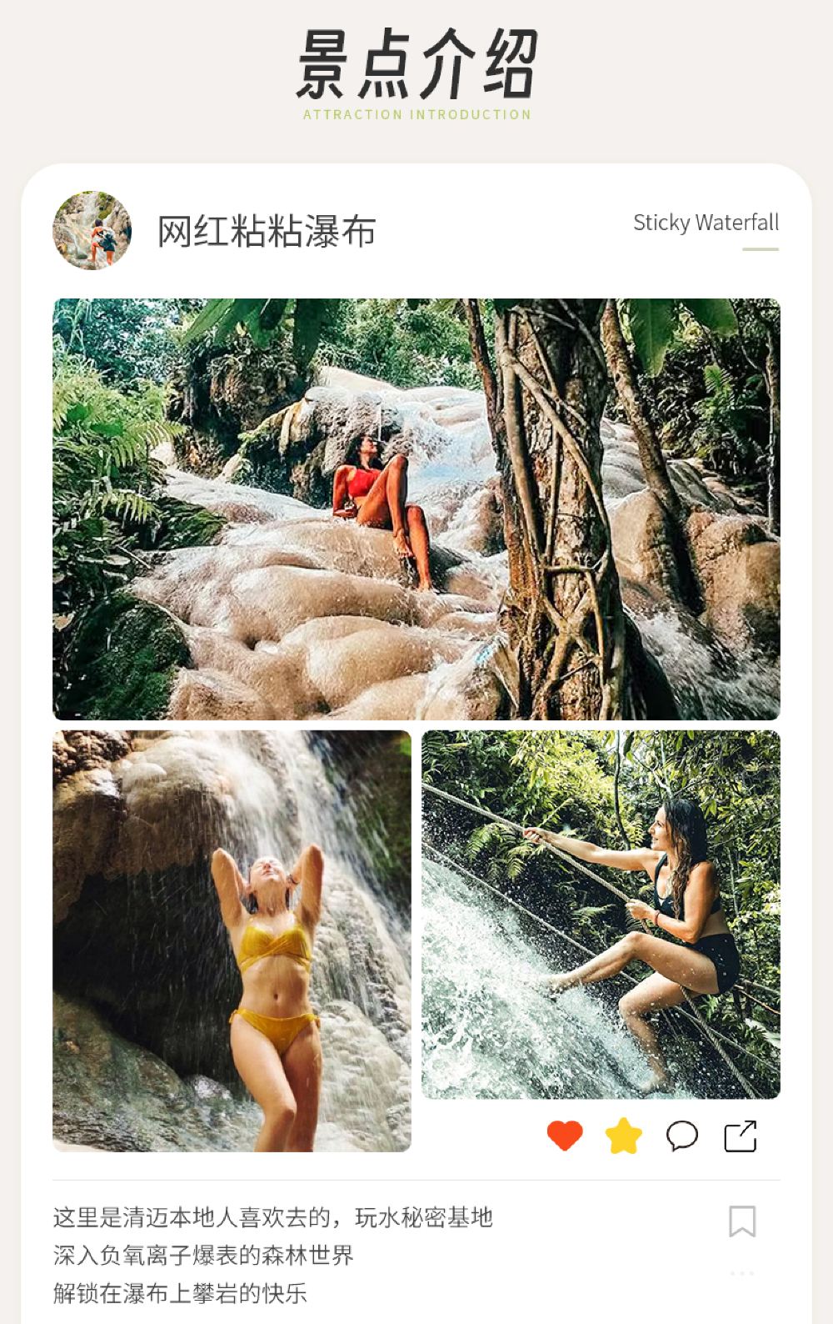Click the gray divider above the description
This screenshot has height=1324, width=833.
(416, 1180)
